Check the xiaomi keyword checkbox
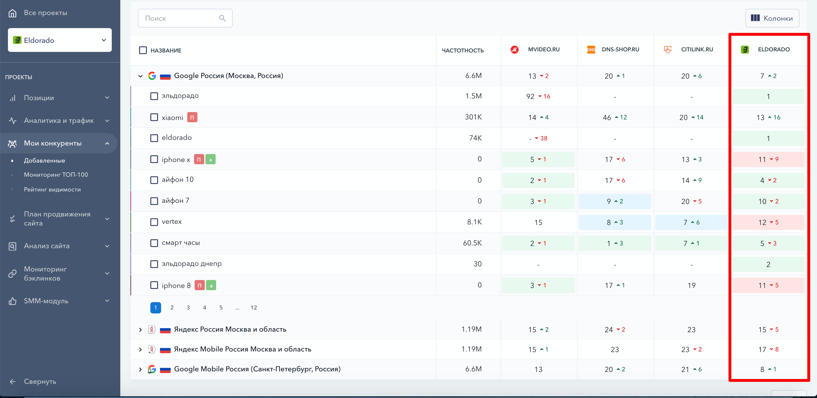This screenshot has height=398, width=817. pyautogui.click(x=154, y=117)
